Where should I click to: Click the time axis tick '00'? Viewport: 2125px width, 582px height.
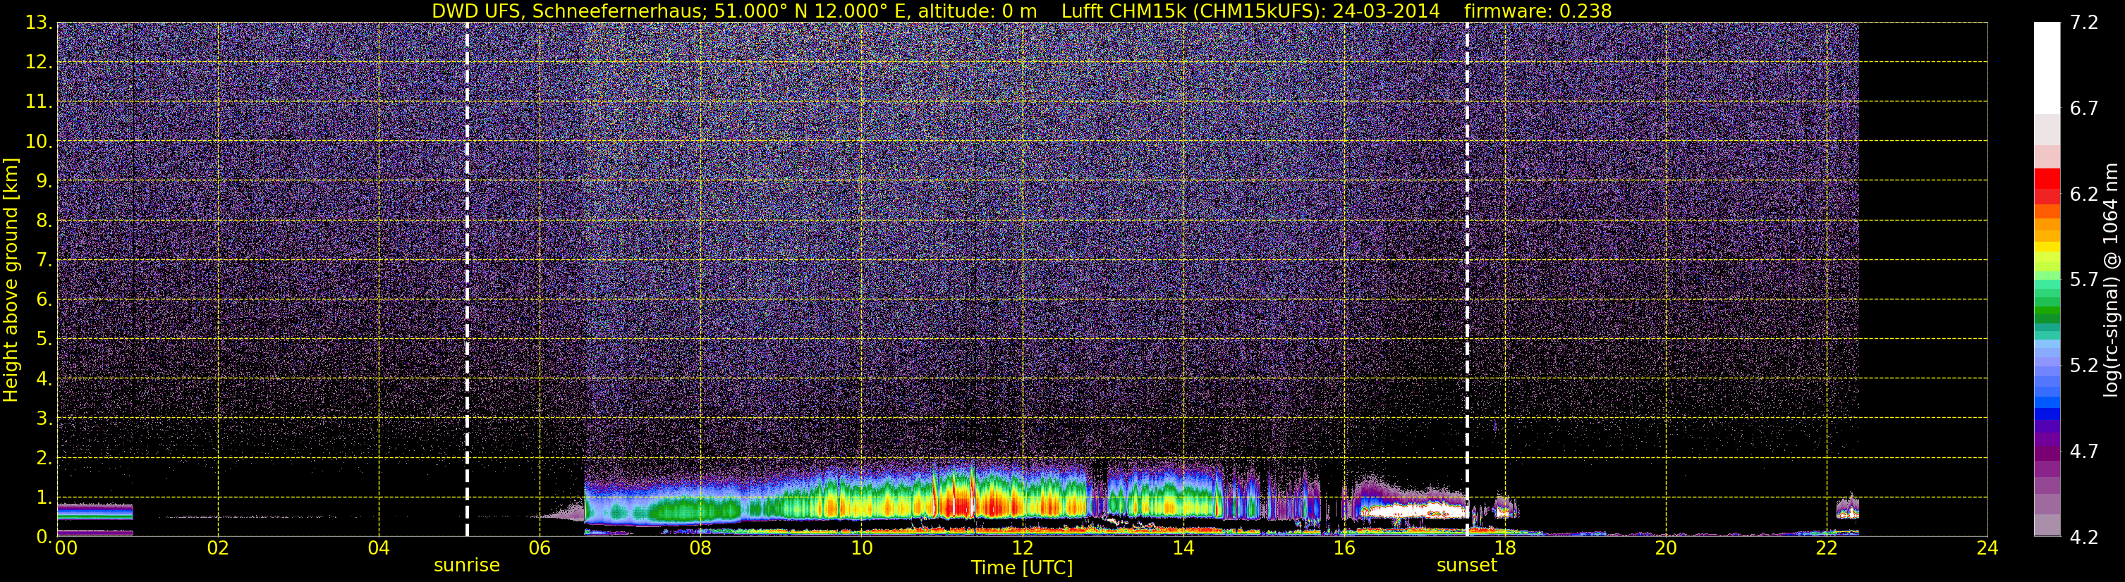pyautogui.click(x=66, y=548)
